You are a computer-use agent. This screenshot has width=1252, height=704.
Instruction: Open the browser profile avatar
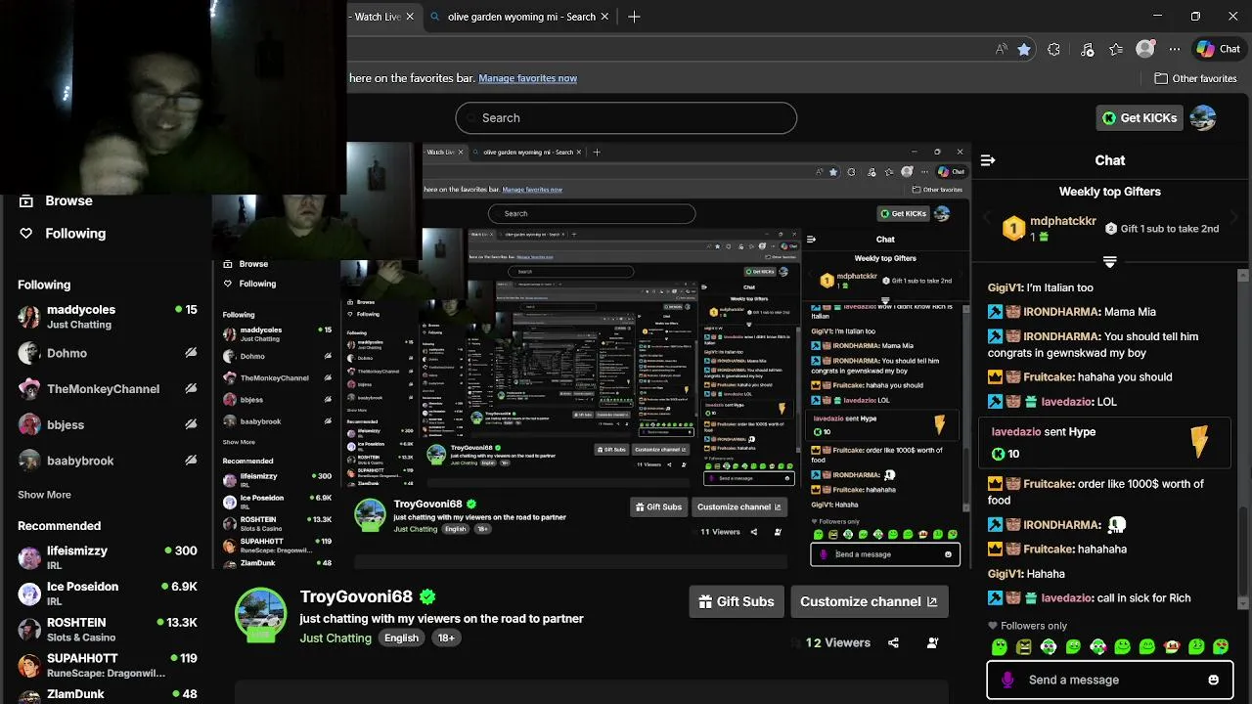tap(1144, 49)
